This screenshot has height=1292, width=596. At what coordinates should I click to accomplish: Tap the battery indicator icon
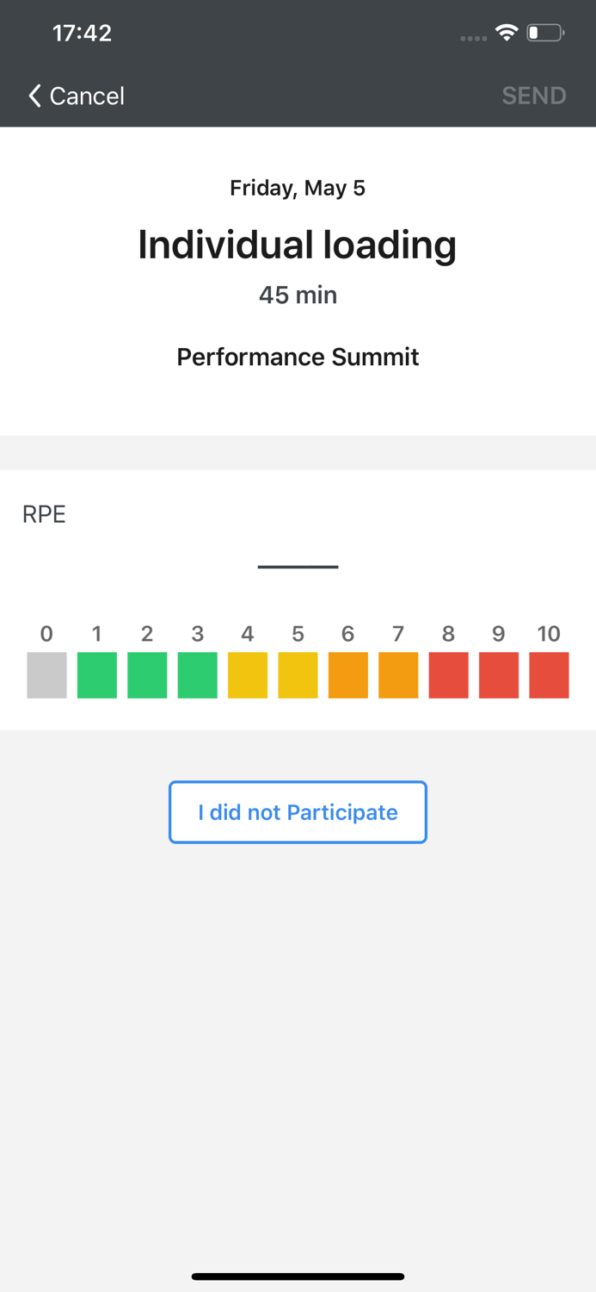pyautogui.click(x=545, y=33)
